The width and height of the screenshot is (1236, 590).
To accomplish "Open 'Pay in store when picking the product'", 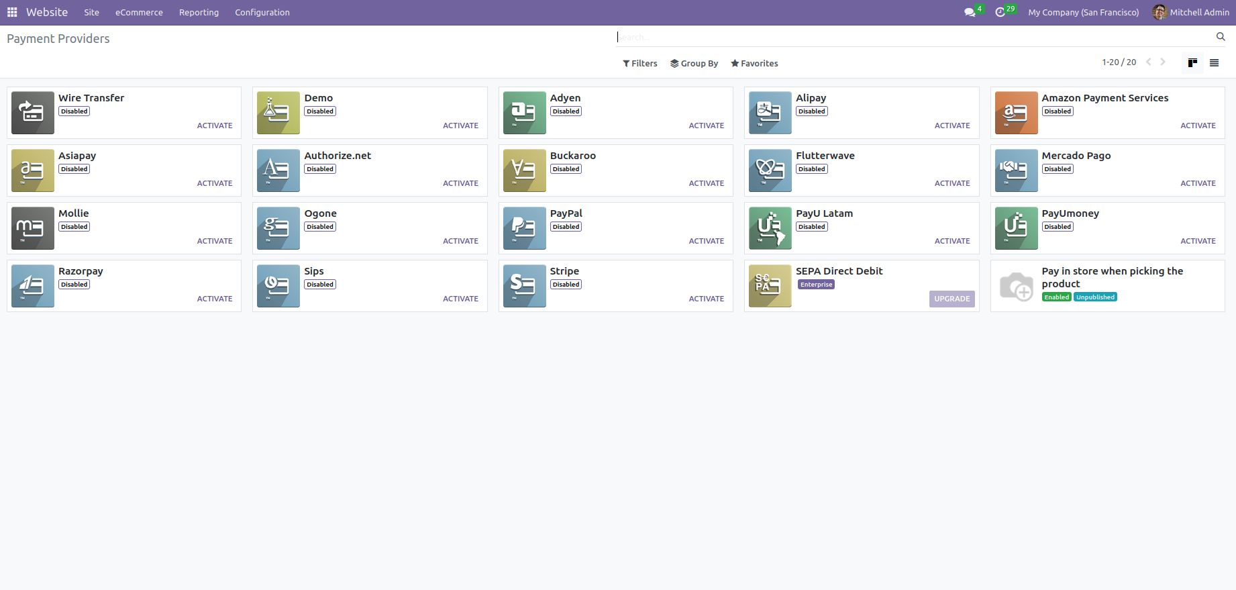I will click(1112, 277).
